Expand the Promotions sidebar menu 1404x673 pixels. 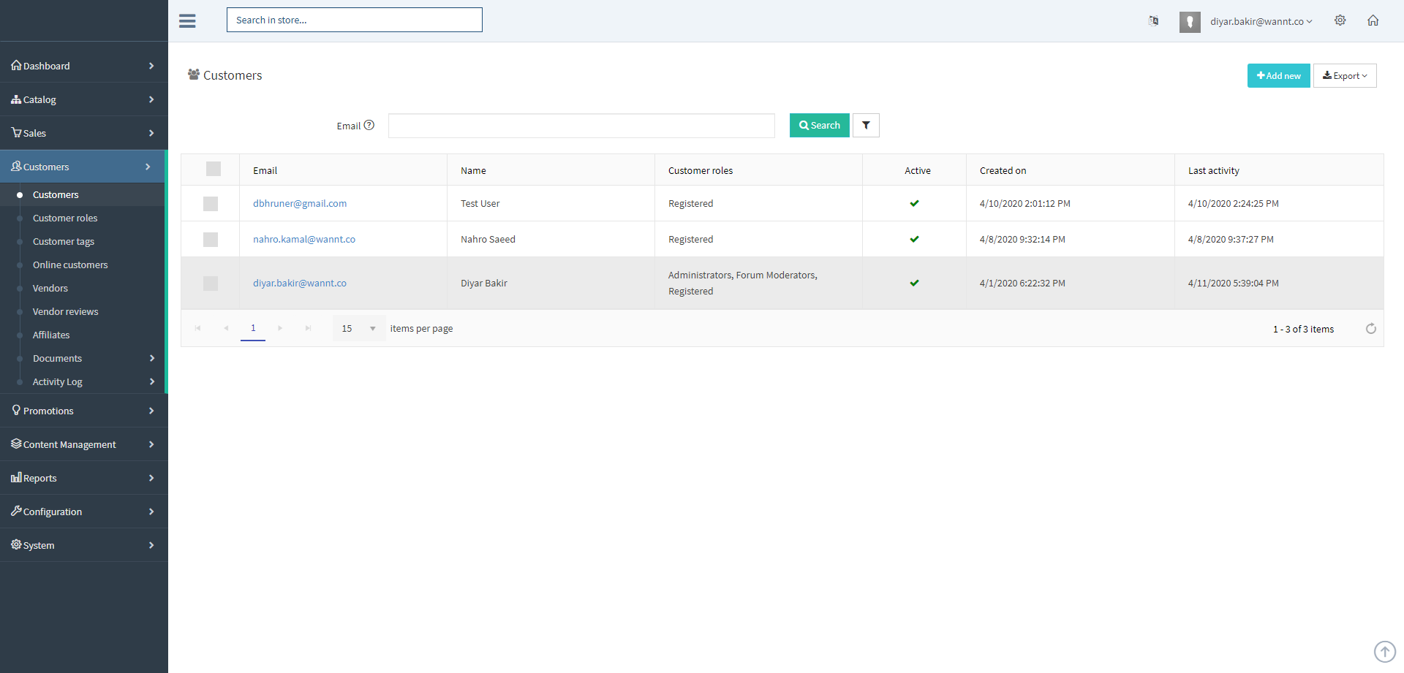[83, 411]
